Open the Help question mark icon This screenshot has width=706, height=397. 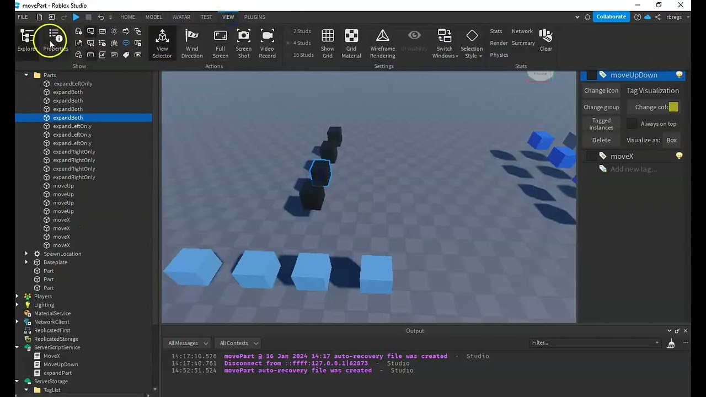[638, 17]
